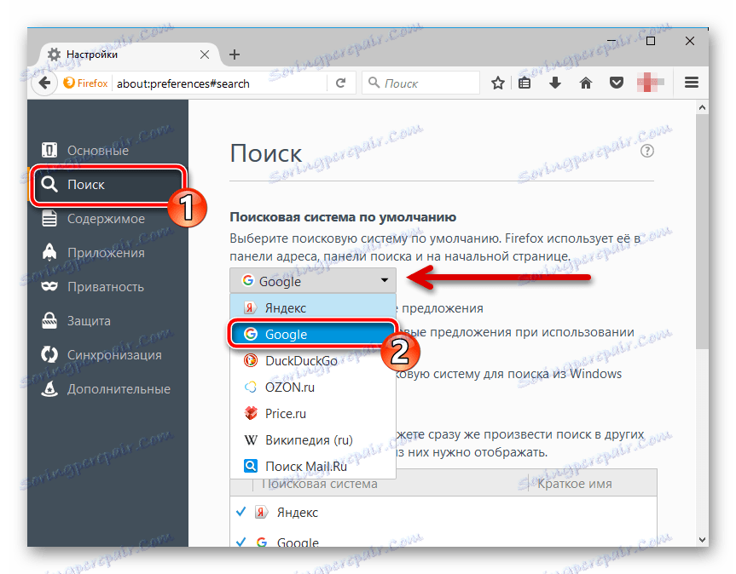Image resolution: width=736 pixels, height=574 pixels.
Task: Uncheck Google in the search engines table
Action: click(241, 542)
